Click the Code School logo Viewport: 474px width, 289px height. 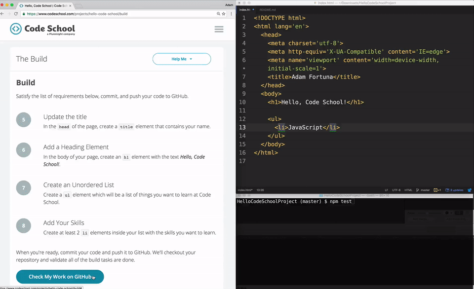pyautogui.click(x=42, y=29)
